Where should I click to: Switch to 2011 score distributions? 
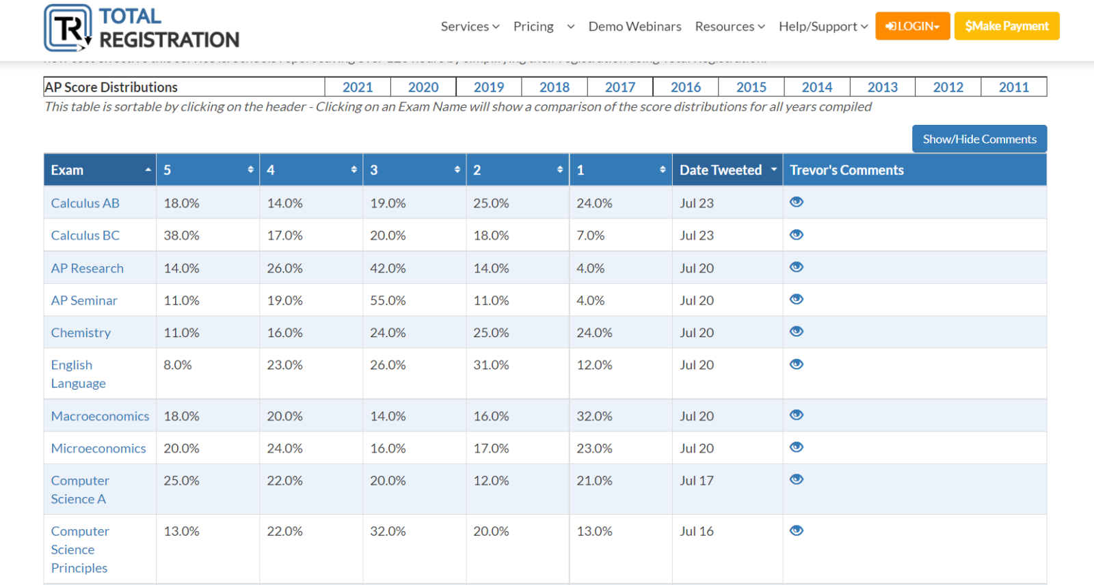[1014, 87]
